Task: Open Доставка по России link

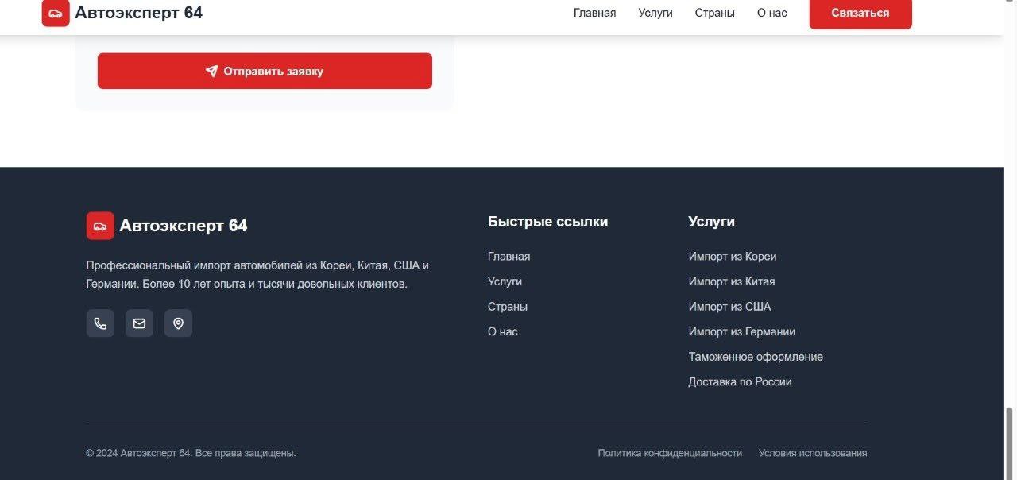Action: [x=740, y=381]
